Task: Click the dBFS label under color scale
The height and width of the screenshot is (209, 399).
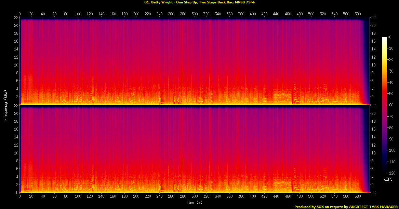Action: coord(388,179)
